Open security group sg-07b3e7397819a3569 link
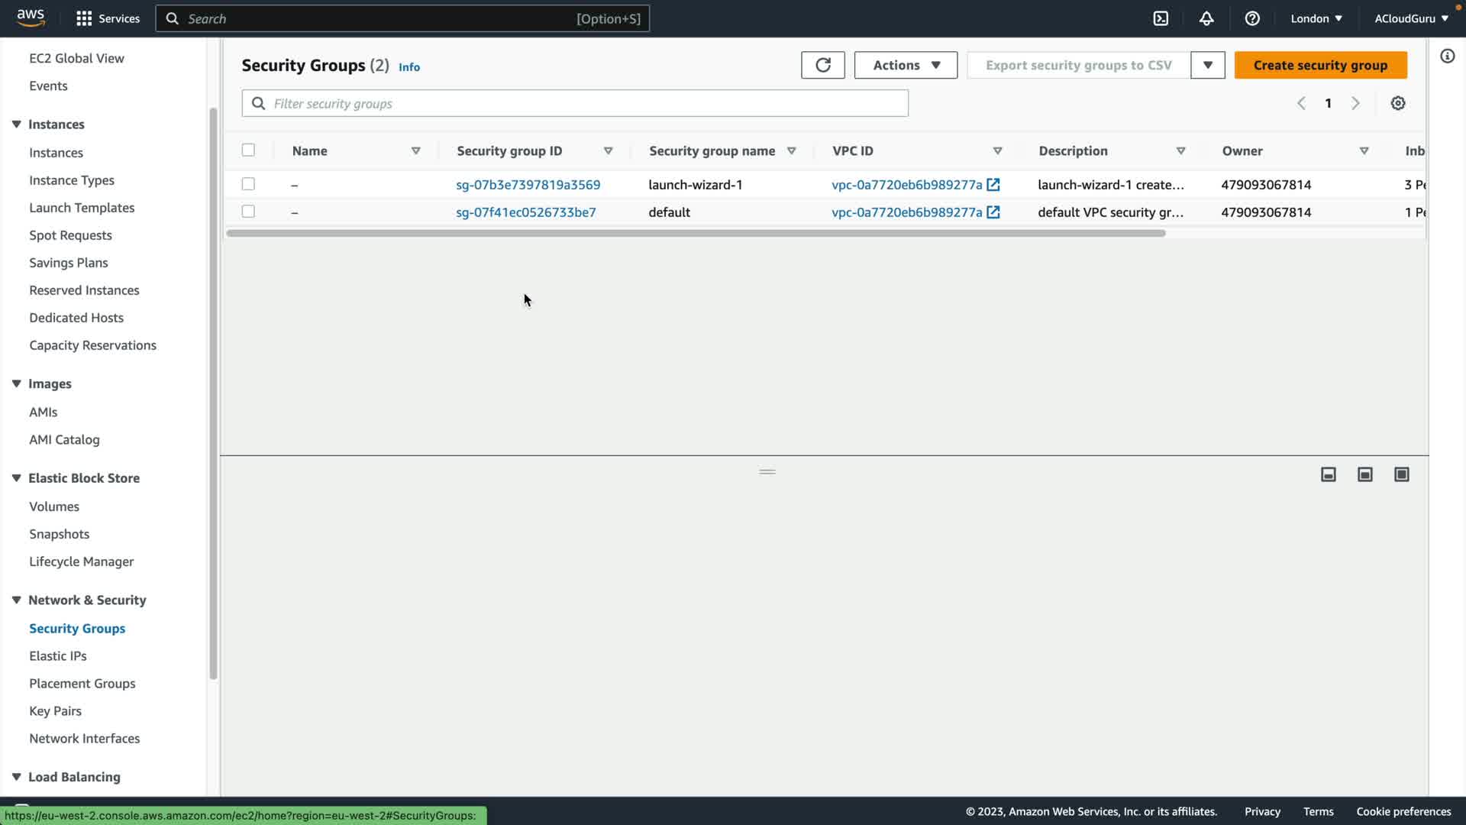 click(528, 185)
